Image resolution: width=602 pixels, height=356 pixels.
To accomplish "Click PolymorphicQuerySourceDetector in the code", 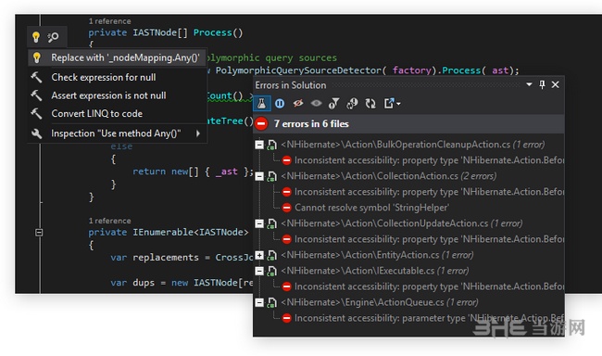I will [298, 70].
